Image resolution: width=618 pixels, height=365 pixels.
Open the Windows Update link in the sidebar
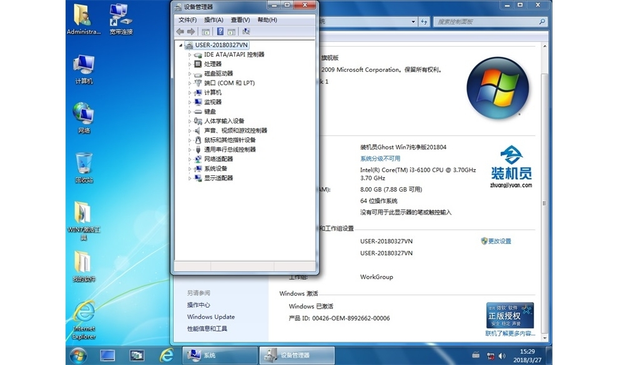click(x=210, y=317)
